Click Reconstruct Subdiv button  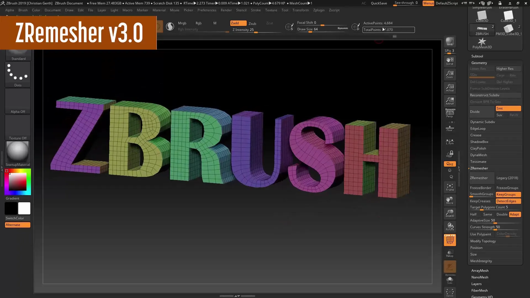pos(495,95)
